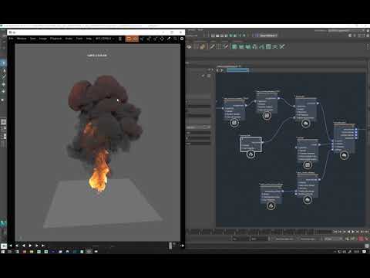Expand the dropdown right of the viewer Help menu
370x278 pixels.
[x=104, y=39]
